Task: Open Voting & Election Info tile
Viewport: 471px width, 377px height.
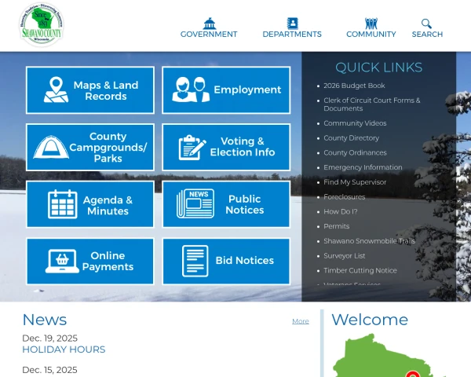Action: click(226, 148)
